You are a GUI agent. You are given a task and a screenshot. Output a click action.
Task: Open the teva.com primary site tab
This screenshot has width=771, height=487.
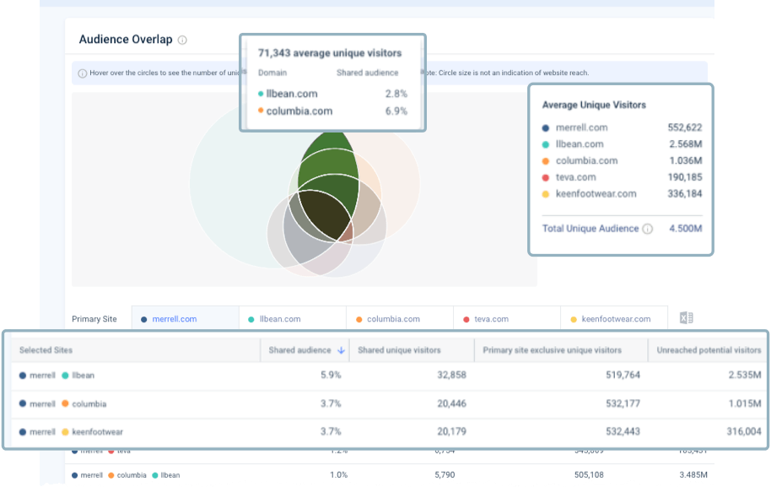point(493,319)
